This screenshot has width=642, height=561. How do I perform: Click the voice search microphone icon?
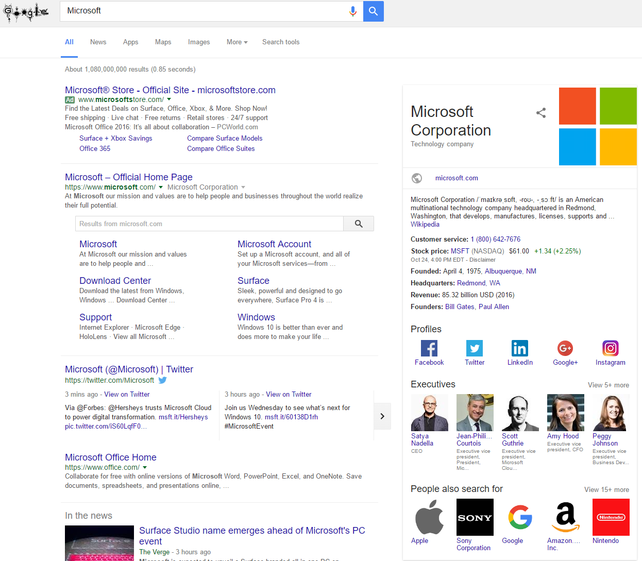(352, 11)
